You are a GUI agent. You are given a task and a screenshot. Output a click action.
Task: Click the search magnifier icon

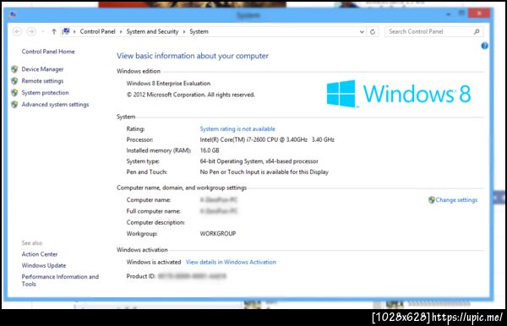coord(477,31)
